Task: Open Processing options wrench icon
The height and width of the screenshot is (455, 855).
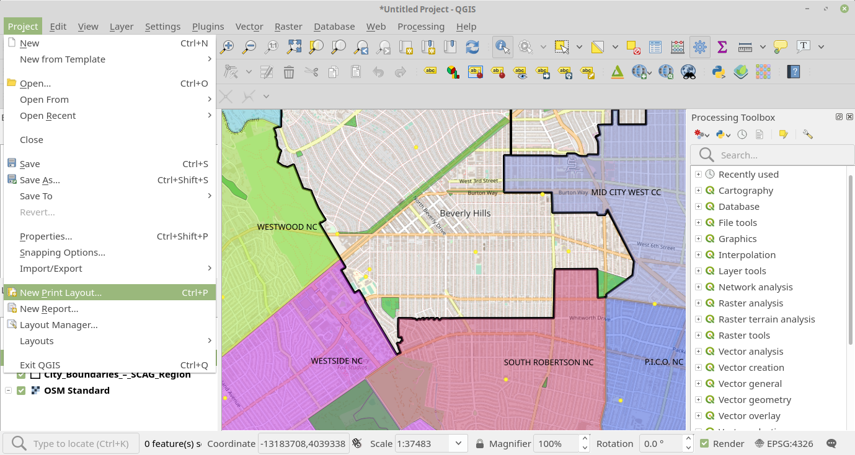Action: pyautogui.click(x=807, y=134)
